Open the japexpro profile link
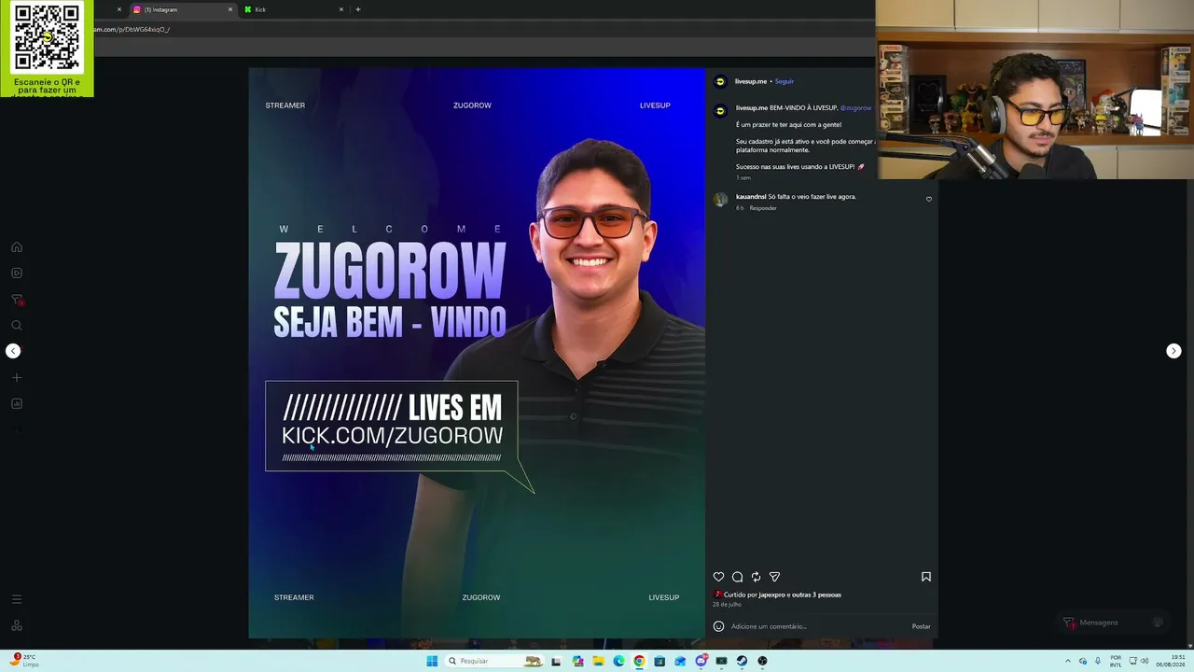Screen dimensions: 1194x672 point(771,595)
